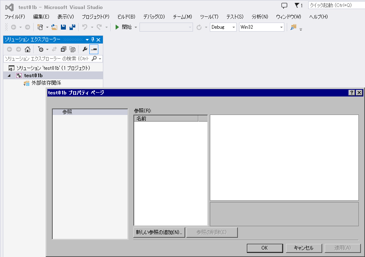Screen dimensions: 365x257
Task: Select the 外部依存関係 tree item
Action: [x=46, y=83]
